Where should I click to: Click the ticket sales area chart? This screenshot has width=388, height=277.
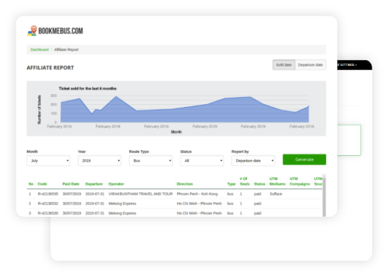click(184, 109)
